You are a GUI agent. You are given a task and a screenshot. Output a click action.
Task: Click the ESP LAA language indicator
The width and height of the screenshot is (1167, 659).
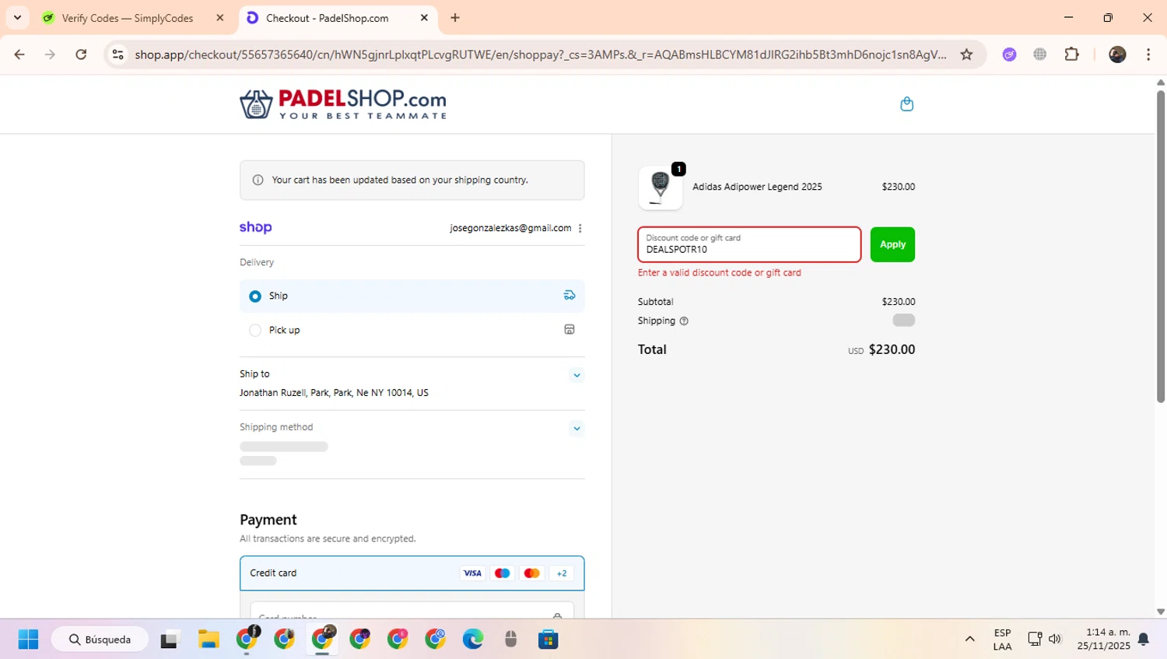pyautogui.click(x=1002, y=640)
